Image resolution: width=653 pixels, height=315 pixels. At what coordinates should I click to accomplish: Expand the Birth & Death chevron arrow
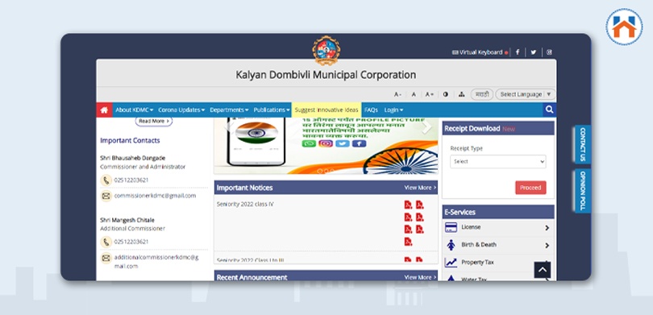(x=547, y=246)
